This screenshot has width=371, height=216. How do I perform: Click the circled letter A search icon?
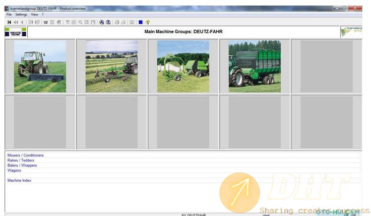point(102,22)
